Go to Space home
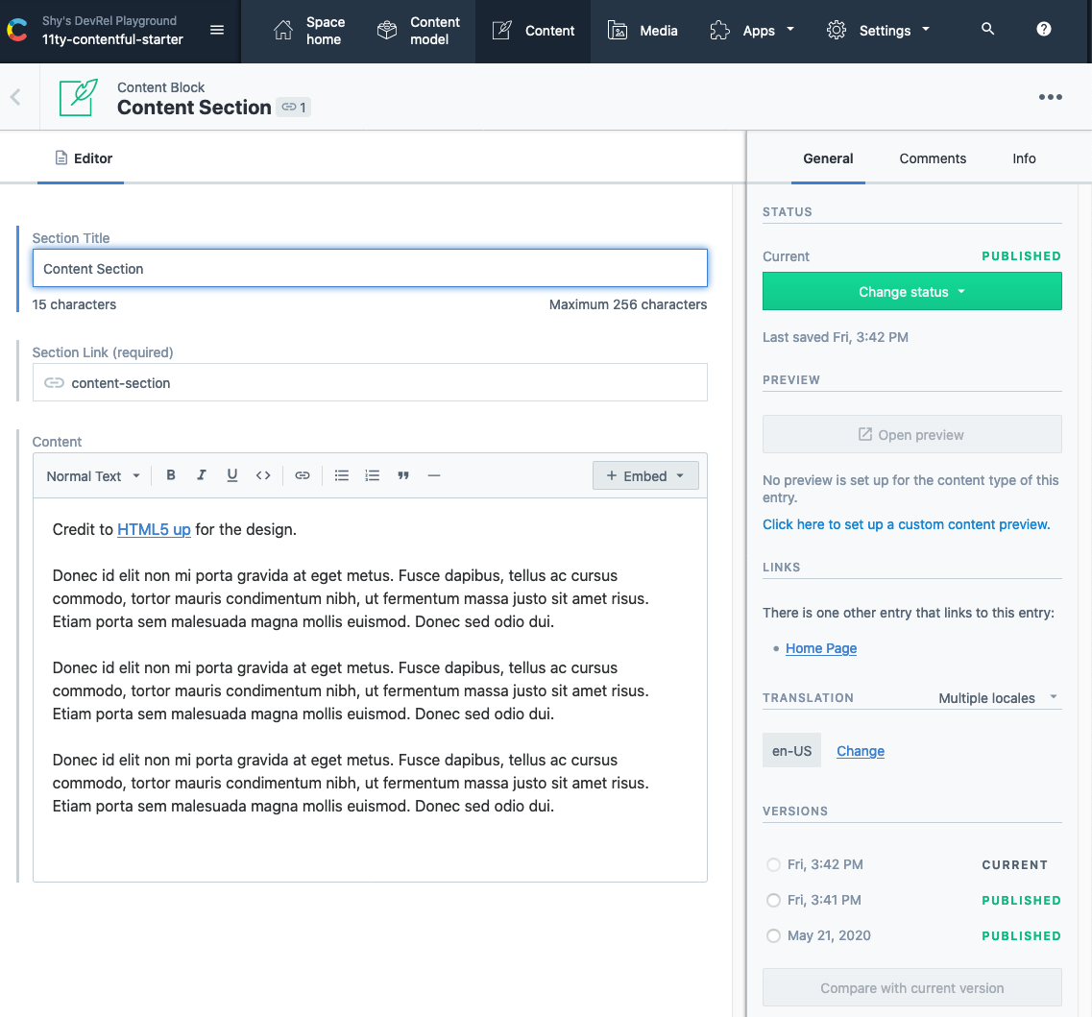 pyautogui.click(x=309, y=31)
